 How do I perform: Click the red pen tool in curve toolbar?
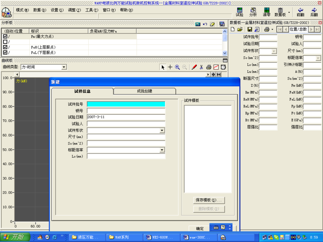[194, 67]
